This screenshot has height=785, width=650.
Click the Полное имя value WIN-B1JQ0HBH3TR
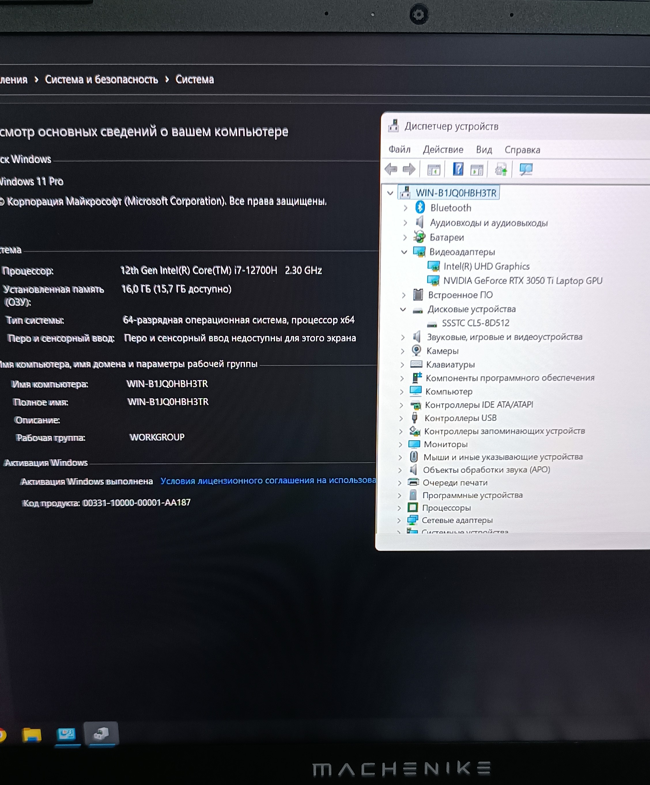[x=168, y=402]
